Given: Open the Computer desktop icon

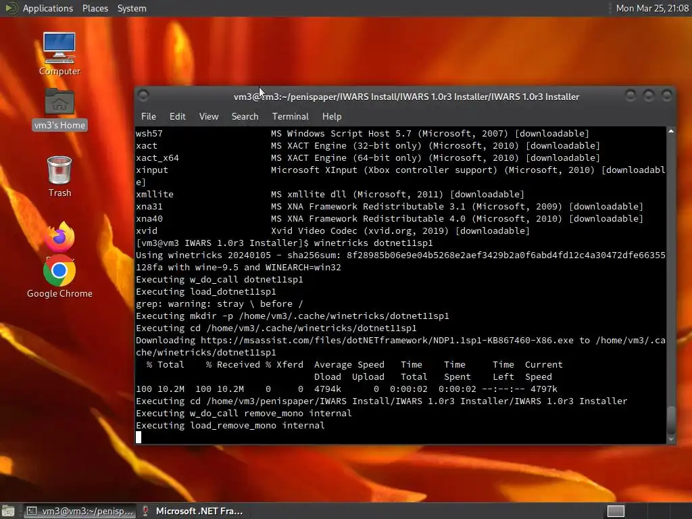Looking at the screenshot, I should click(x=59, y=54).
